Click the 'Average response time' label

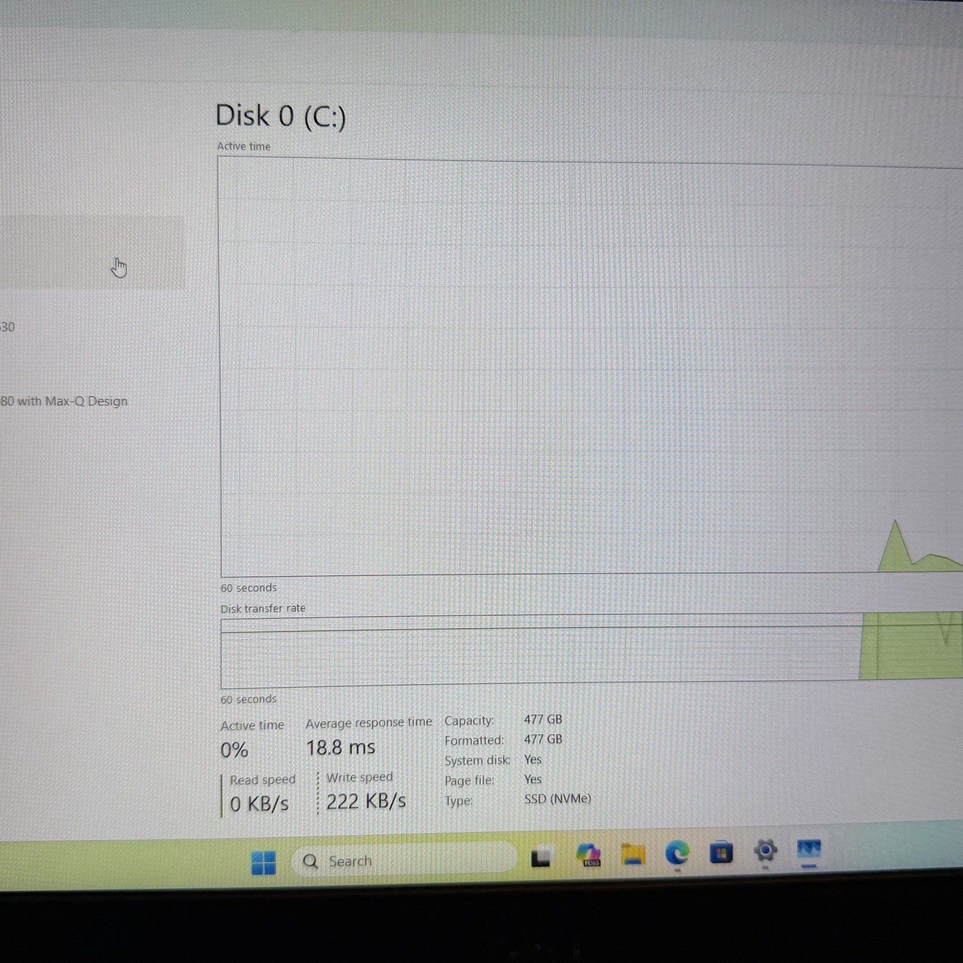point(368,722)
